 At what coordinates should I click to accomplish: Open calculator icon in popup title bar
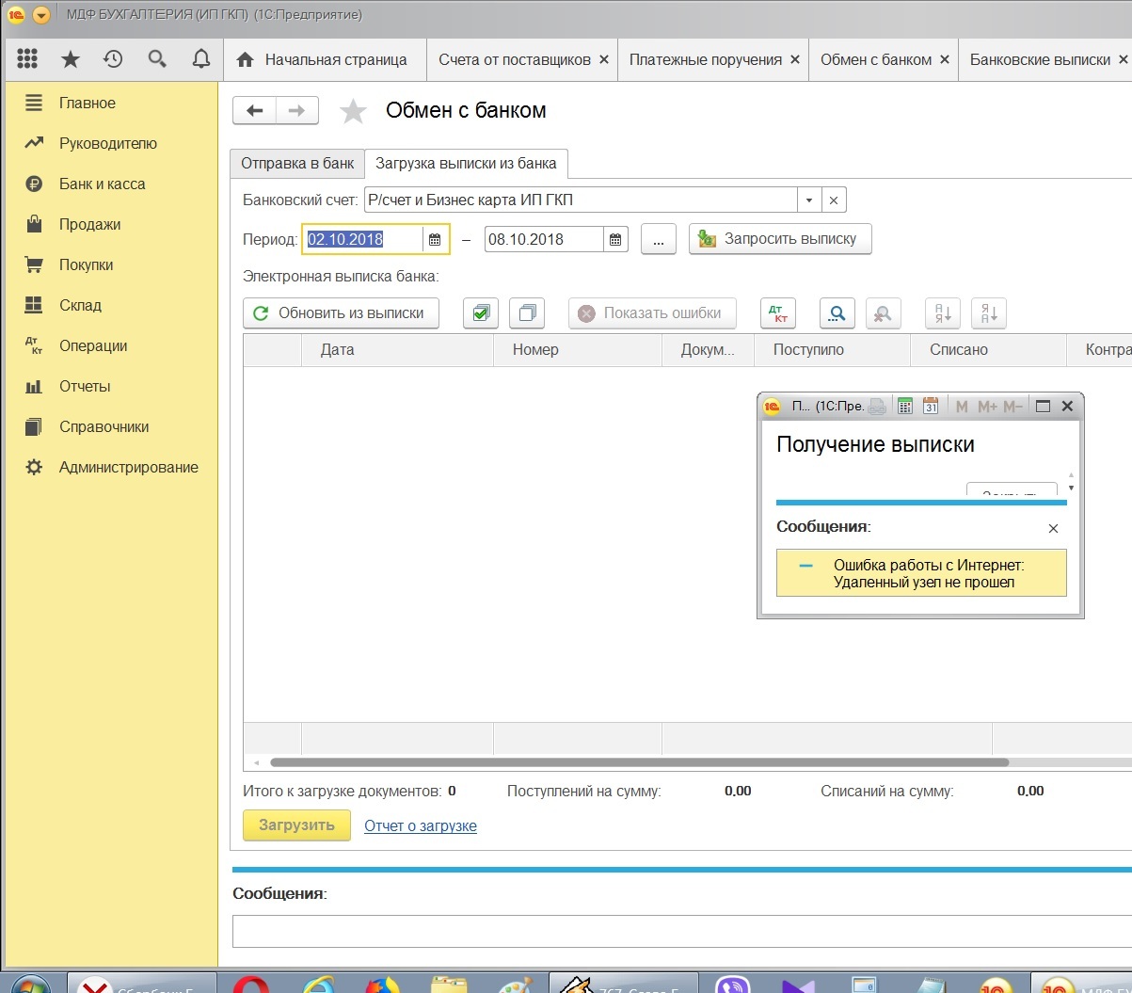(905, 407)
